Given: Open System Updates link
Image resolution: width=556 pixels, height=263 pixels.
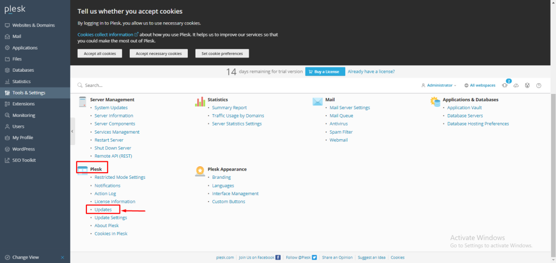Looking at the screenshot, I should 111,108.
